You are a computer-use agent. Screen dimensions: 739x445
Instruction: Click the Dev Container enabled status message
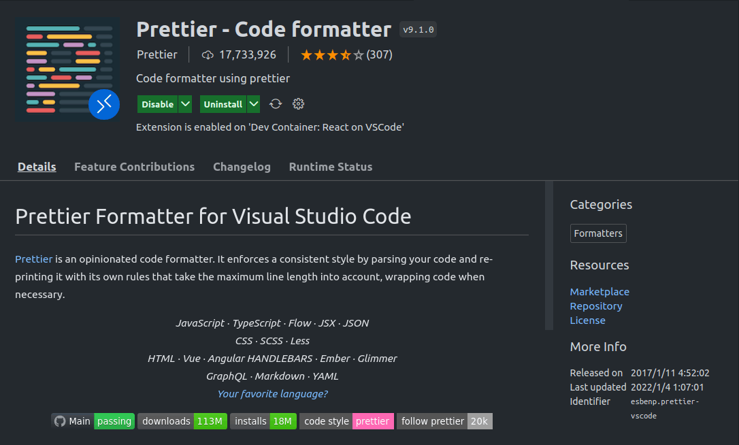[270, 127]
